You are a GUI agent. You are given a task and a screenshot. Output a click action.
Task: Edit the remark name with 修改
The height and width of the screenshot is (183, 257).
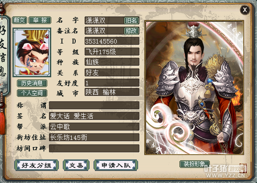(131, 31)
